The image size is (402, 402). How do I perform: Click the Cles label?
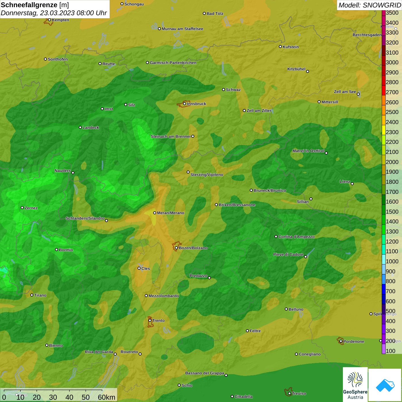(x=146, y=268)
